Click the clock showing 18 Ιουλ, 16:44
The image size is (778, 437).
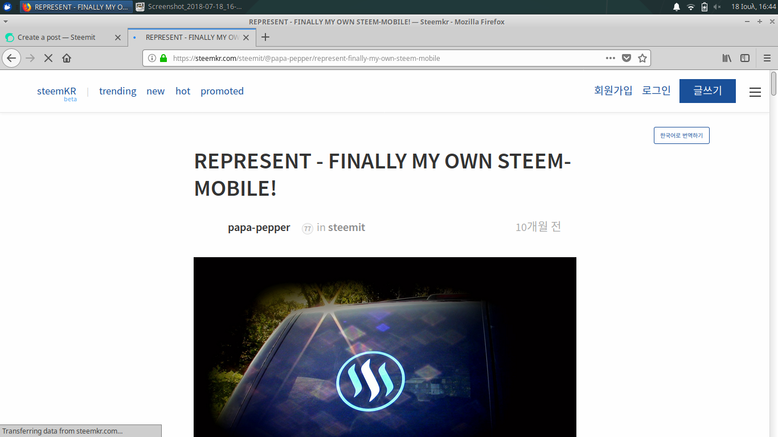pos(754,7)
